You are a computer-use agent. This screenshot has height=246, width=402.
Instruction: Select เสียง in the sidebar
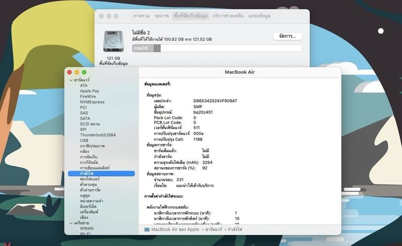pyautogui.click(x=84, y=217)
